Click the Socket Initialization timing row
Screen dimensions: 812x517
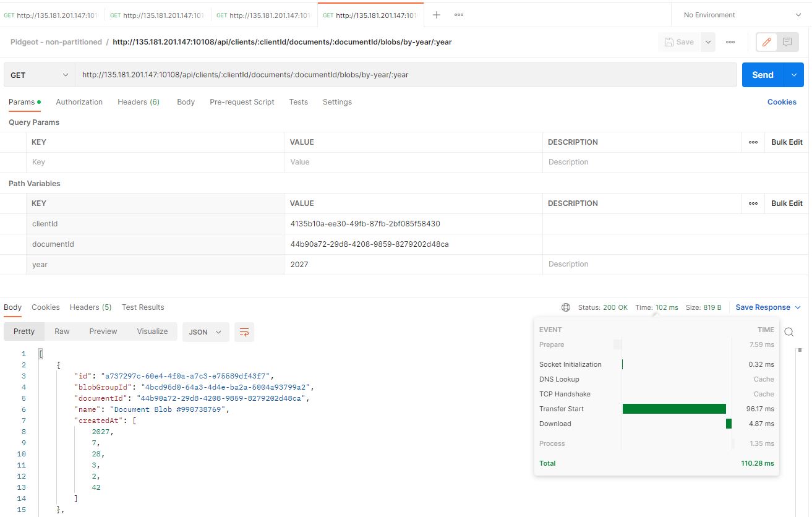tap(656, 364)
